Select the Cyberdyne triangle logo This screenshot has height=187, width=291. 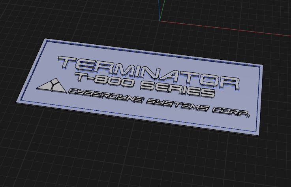click(x=52, y=86)
